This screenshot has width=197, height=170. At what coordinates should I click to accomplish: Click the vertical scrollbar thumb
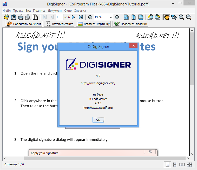click(x=192, y=59)
